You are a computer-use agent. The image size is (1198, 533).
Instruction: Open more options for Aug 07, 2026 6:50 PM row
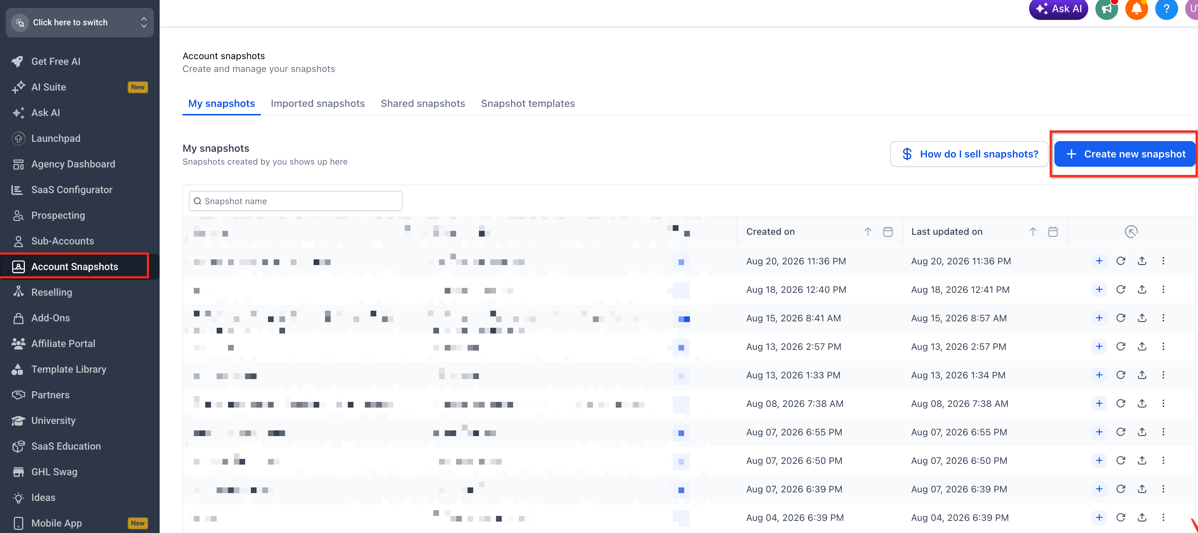coord(1163,460)
